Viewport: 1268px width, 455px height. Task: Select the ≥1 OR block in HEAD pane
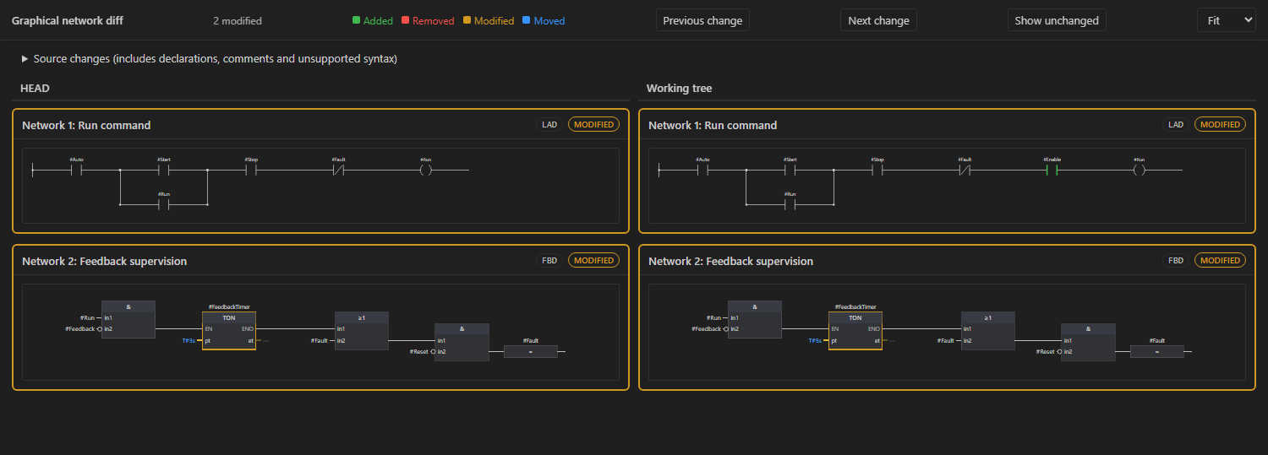(x=361, y=331)
